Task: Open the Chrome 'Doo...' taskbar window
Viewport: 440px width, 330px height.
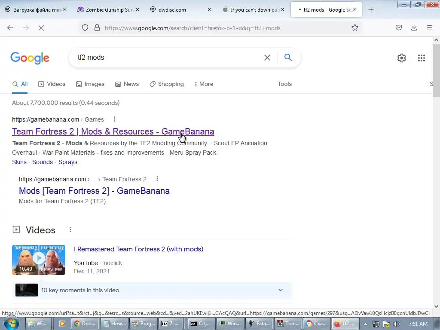Action: click(x=85, y=324)
